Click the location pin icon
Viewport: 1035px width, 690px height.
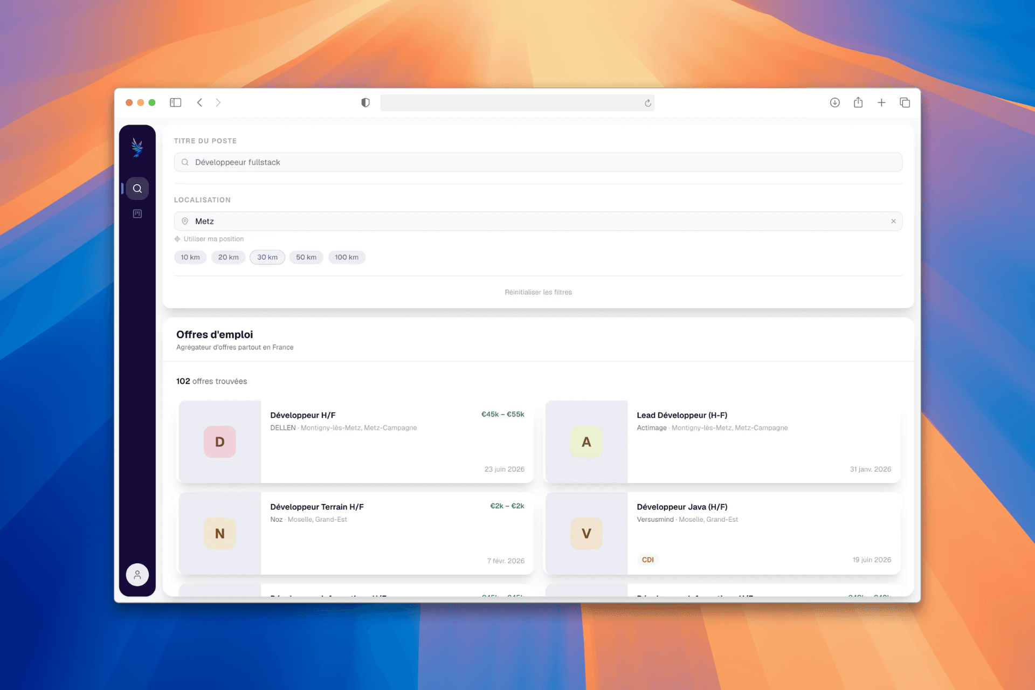coord(185,221)
